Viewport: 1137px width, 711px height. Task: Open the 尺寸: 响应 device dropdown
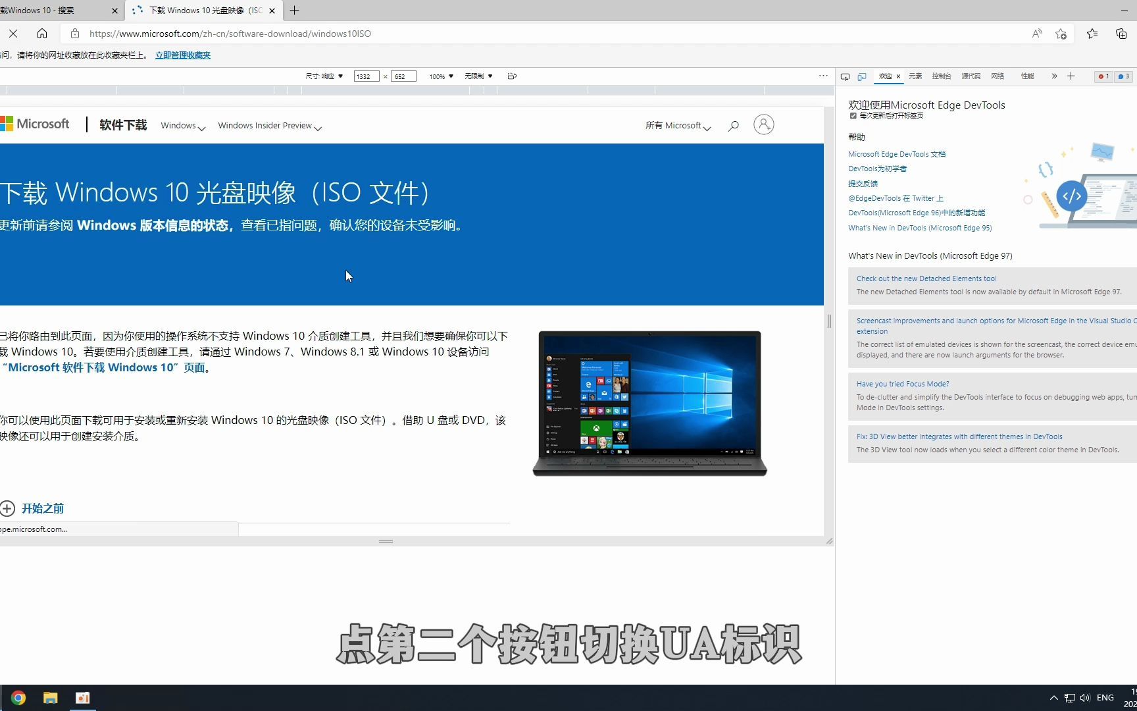click(324, 76)
